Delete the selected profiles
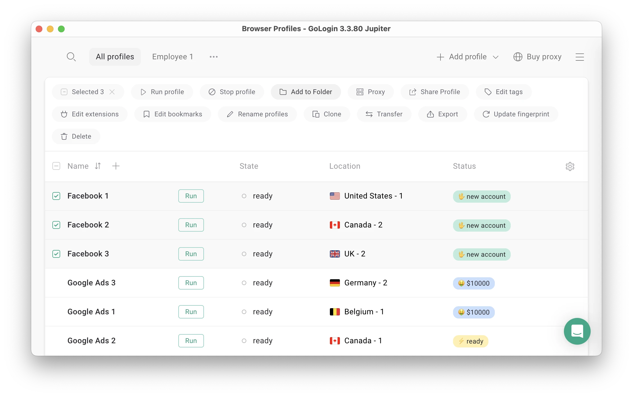633x397 pixels. (76, 136)
